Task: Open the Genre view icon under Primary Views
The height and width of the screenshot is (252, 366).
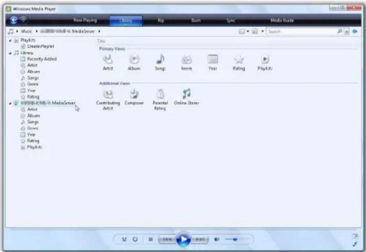Action: [x=187, y=60]
